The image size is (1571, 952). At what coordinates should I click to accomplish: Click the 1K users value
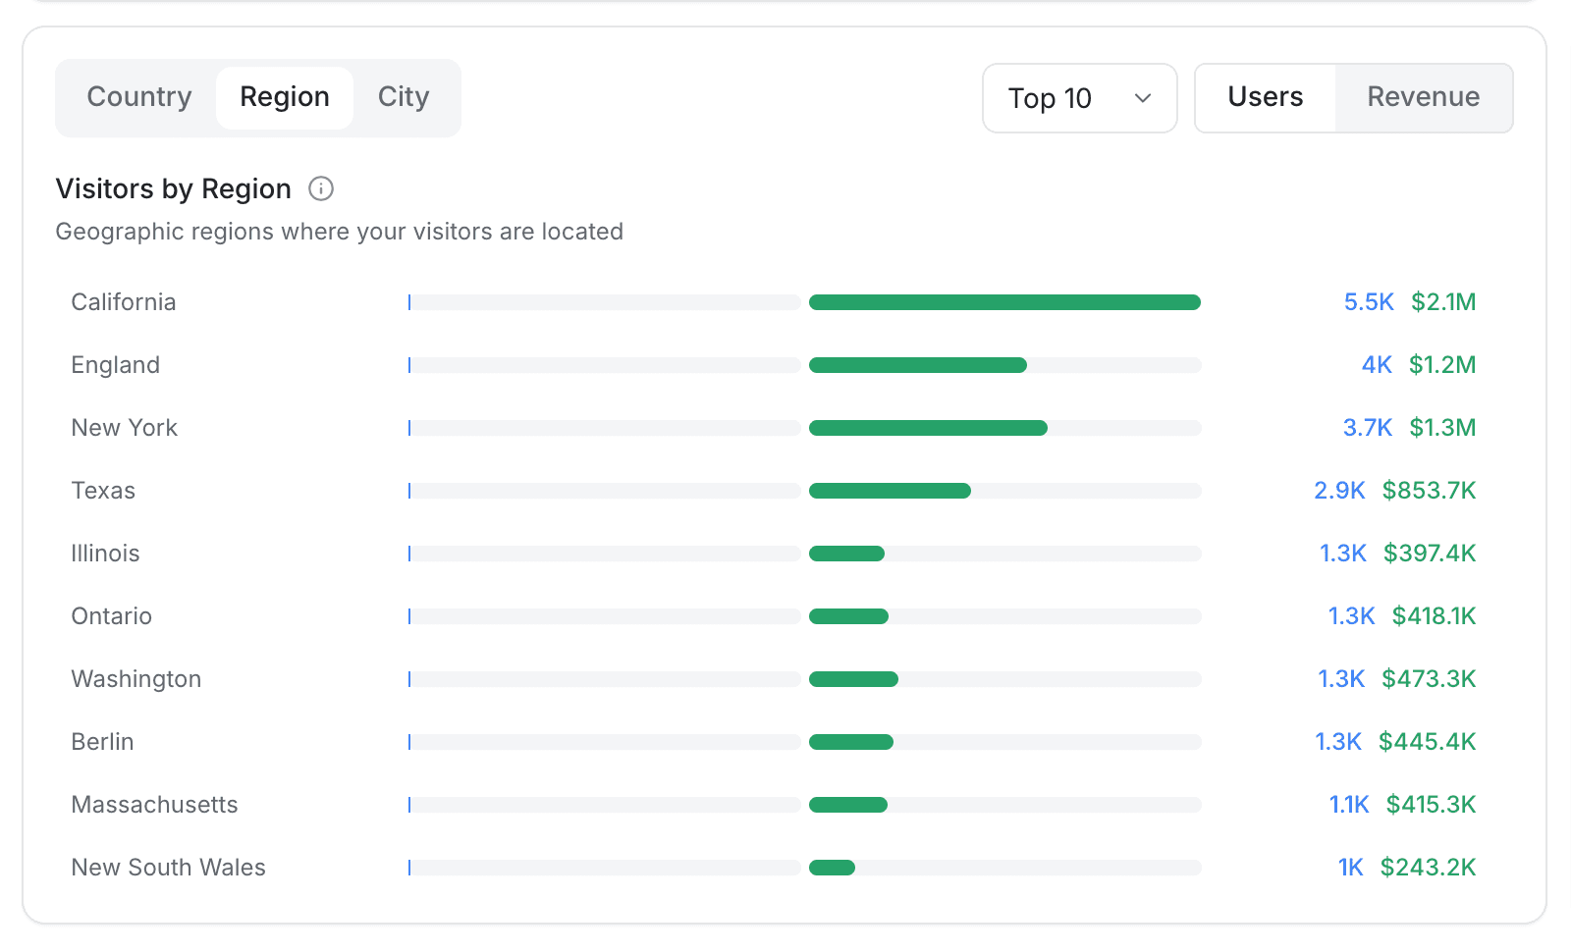pos(1351,868)
